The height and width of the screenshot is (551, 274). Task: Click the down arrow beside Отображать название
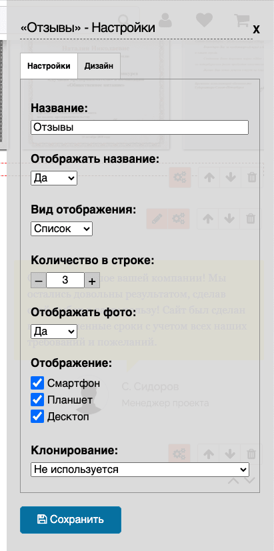(x=231, y=177)
